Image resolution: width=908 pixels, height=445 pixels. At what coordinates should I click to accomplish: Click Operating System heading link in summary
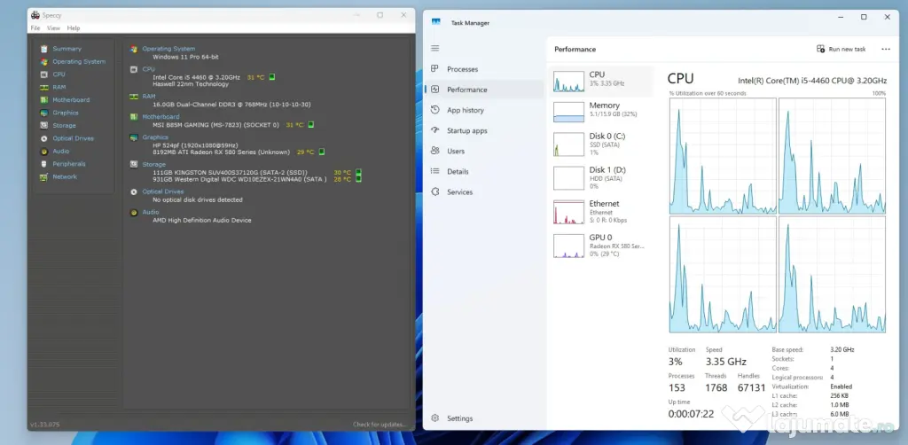(x=168, y=49)
